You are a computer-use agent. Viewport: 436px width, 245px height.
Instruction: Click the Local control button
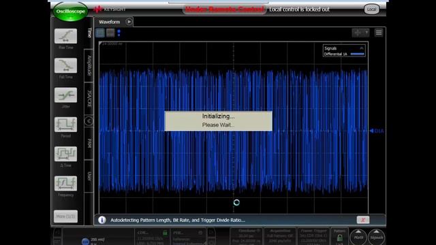click(371, 9)
